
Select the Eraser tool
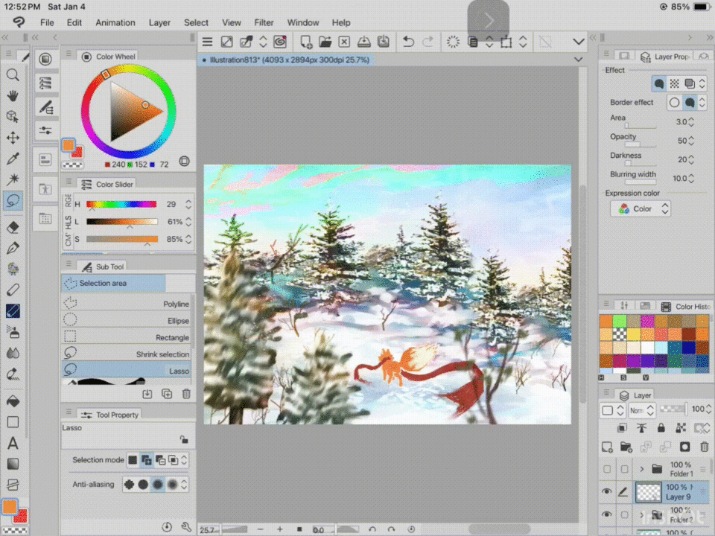(13, 228)
